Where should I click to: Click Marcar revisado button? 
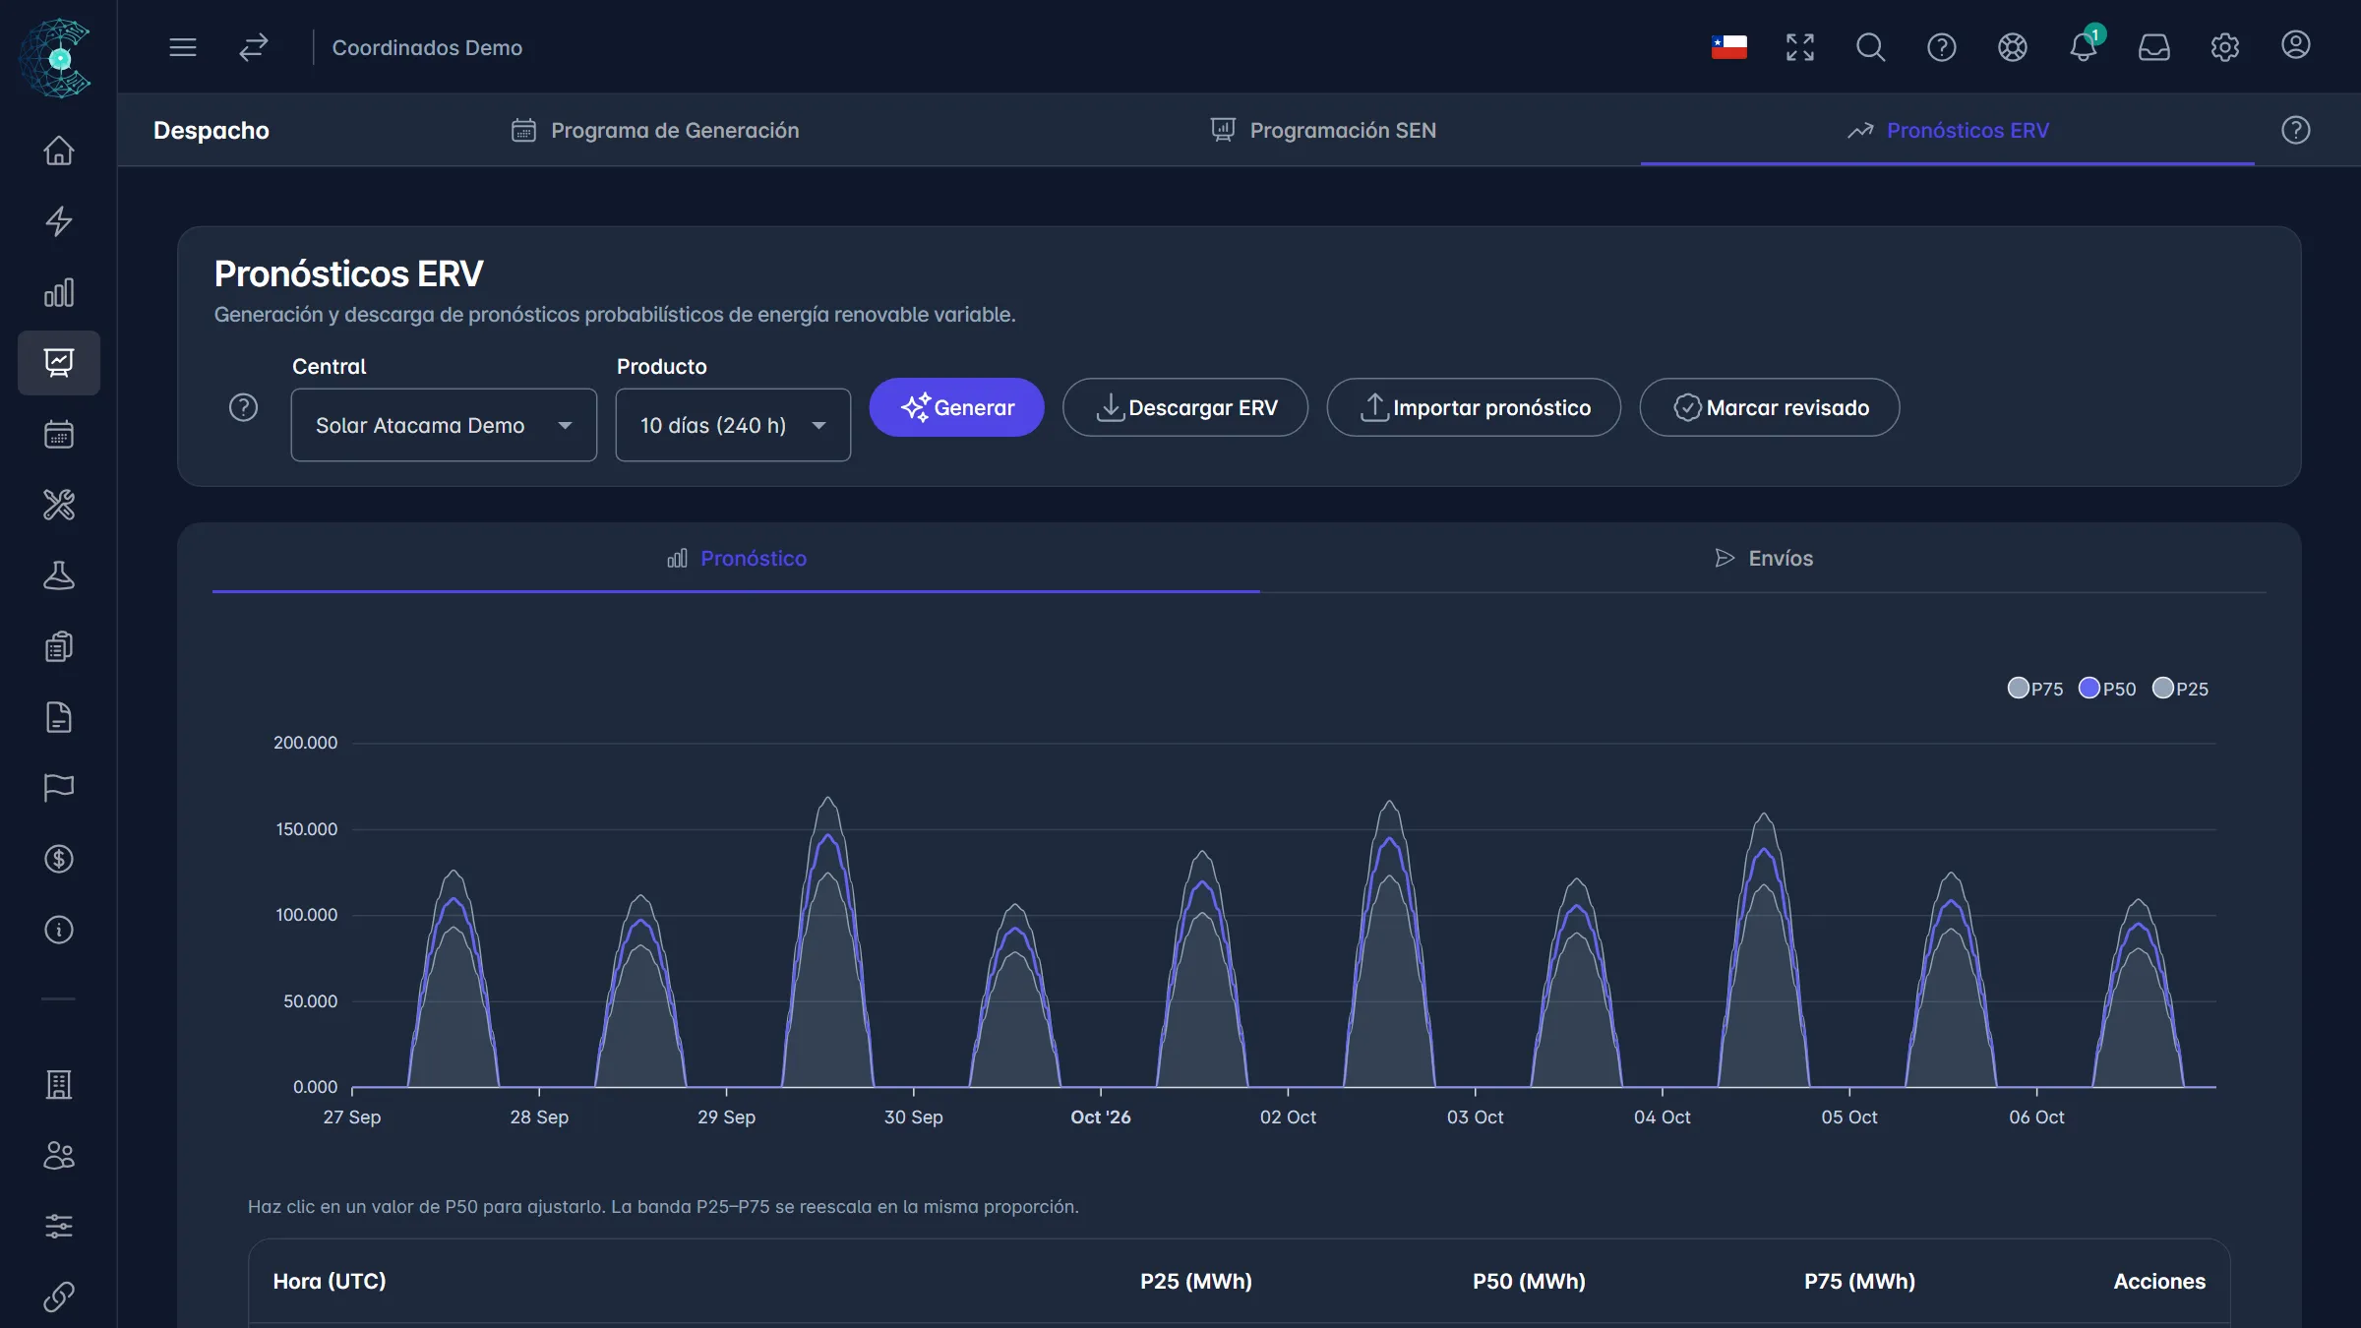point(1770,407)
